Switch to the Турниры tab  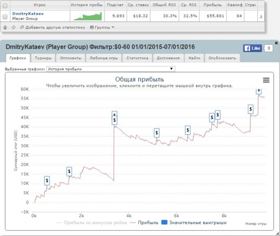point(43,58)
